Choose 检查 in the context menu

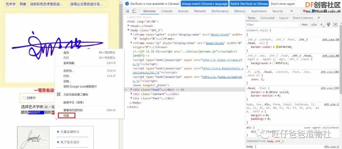tap(66, 115)
